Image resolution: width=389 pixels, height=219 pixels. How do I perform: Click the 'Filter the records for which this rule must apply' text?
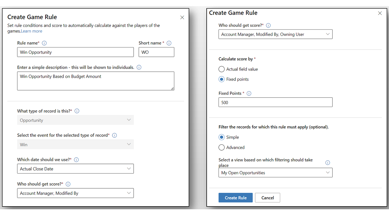pyautogui.click(x=274, y=127)
